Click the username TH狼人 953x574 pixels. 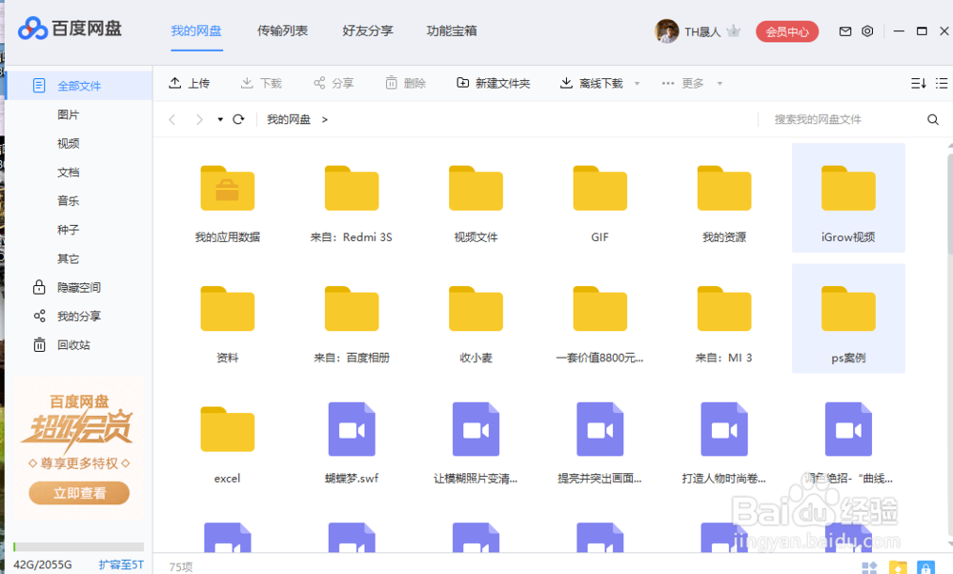tap(702, 31)
